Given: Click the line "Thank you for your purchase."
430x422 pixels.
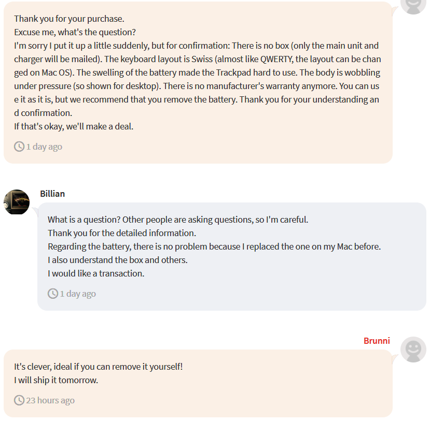Looking at the screenshot, I should click(x=69, y=19).
